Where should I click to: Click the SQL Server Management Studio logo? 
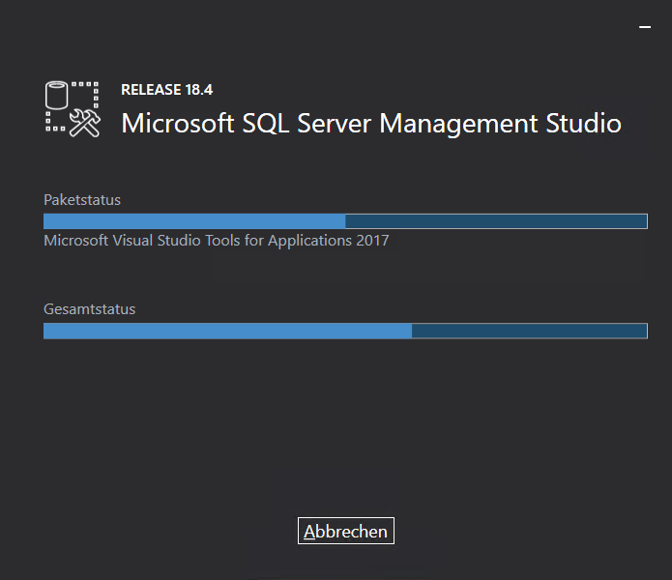(x=73, y=108)
